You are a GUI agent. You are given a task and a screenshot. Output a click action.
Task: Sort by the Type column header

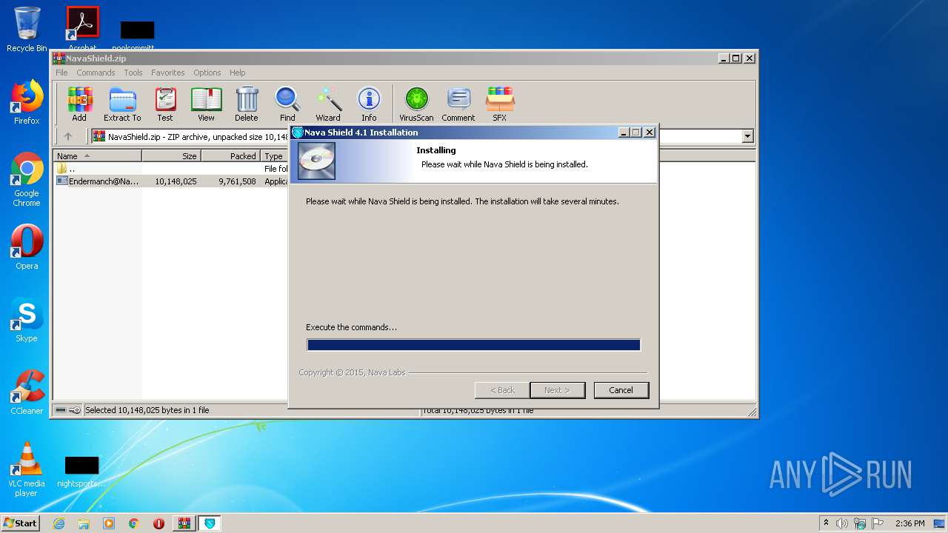point(275,156)
